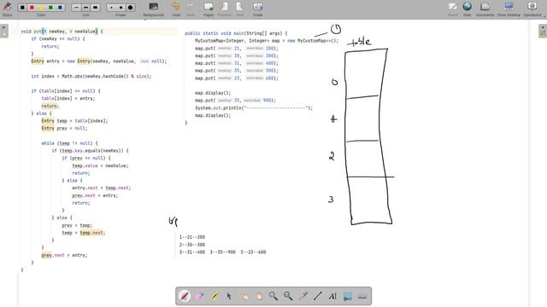The width and height of the screenshot is (547, 307).
Task: Select the arrow Selector tool
Action: pyautogui.click(x=229, y=296)
